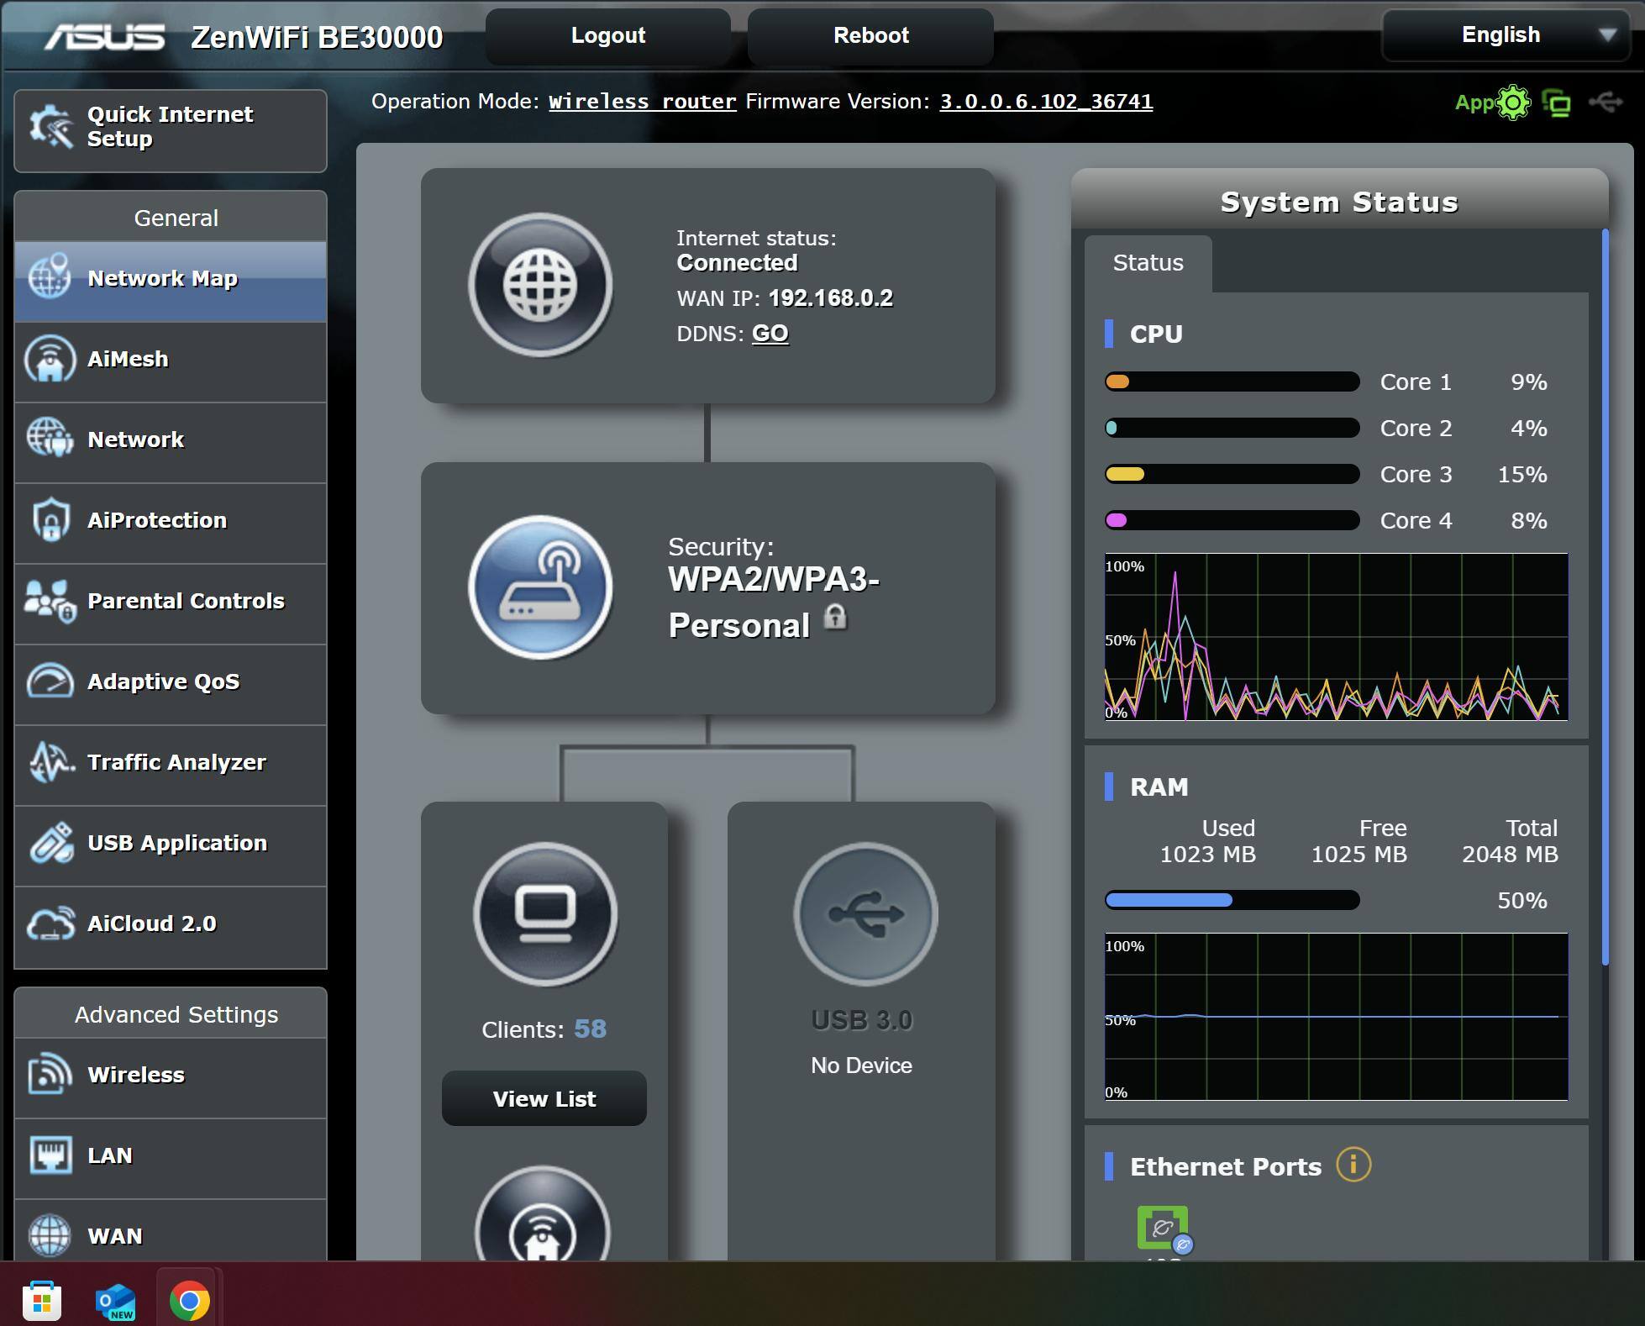Click the internet globe status icon

coord(540,285)
